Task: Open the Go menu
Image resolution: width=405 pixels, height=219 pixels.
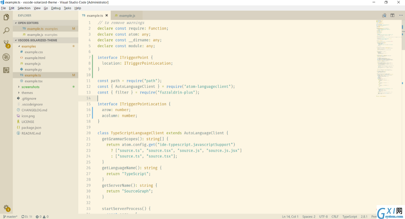Action: [46, 8]
